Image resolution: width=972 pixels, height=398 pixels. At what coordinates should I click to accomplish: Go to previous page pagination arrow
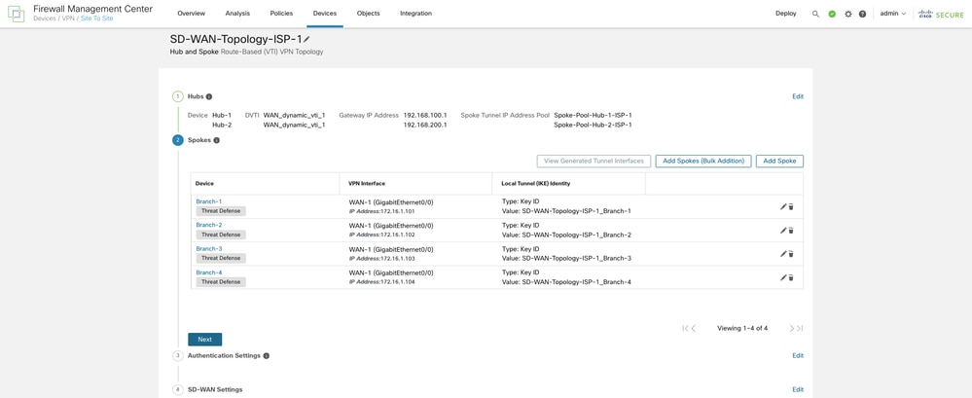coord(693,329)
